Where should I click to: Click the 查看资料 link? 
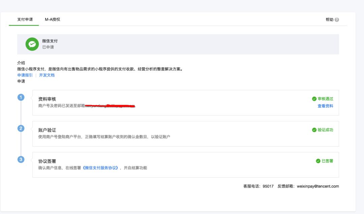click(325, 106)
